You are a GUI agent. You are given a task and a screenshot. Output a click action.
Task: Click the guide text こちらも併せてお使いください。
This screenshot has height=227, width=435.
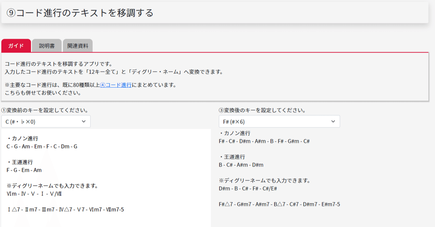(x=43, y=92)
